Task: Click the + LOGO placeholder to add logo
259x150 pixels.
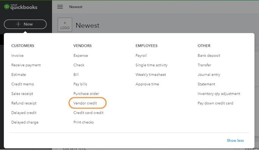Action: [65, 25]
